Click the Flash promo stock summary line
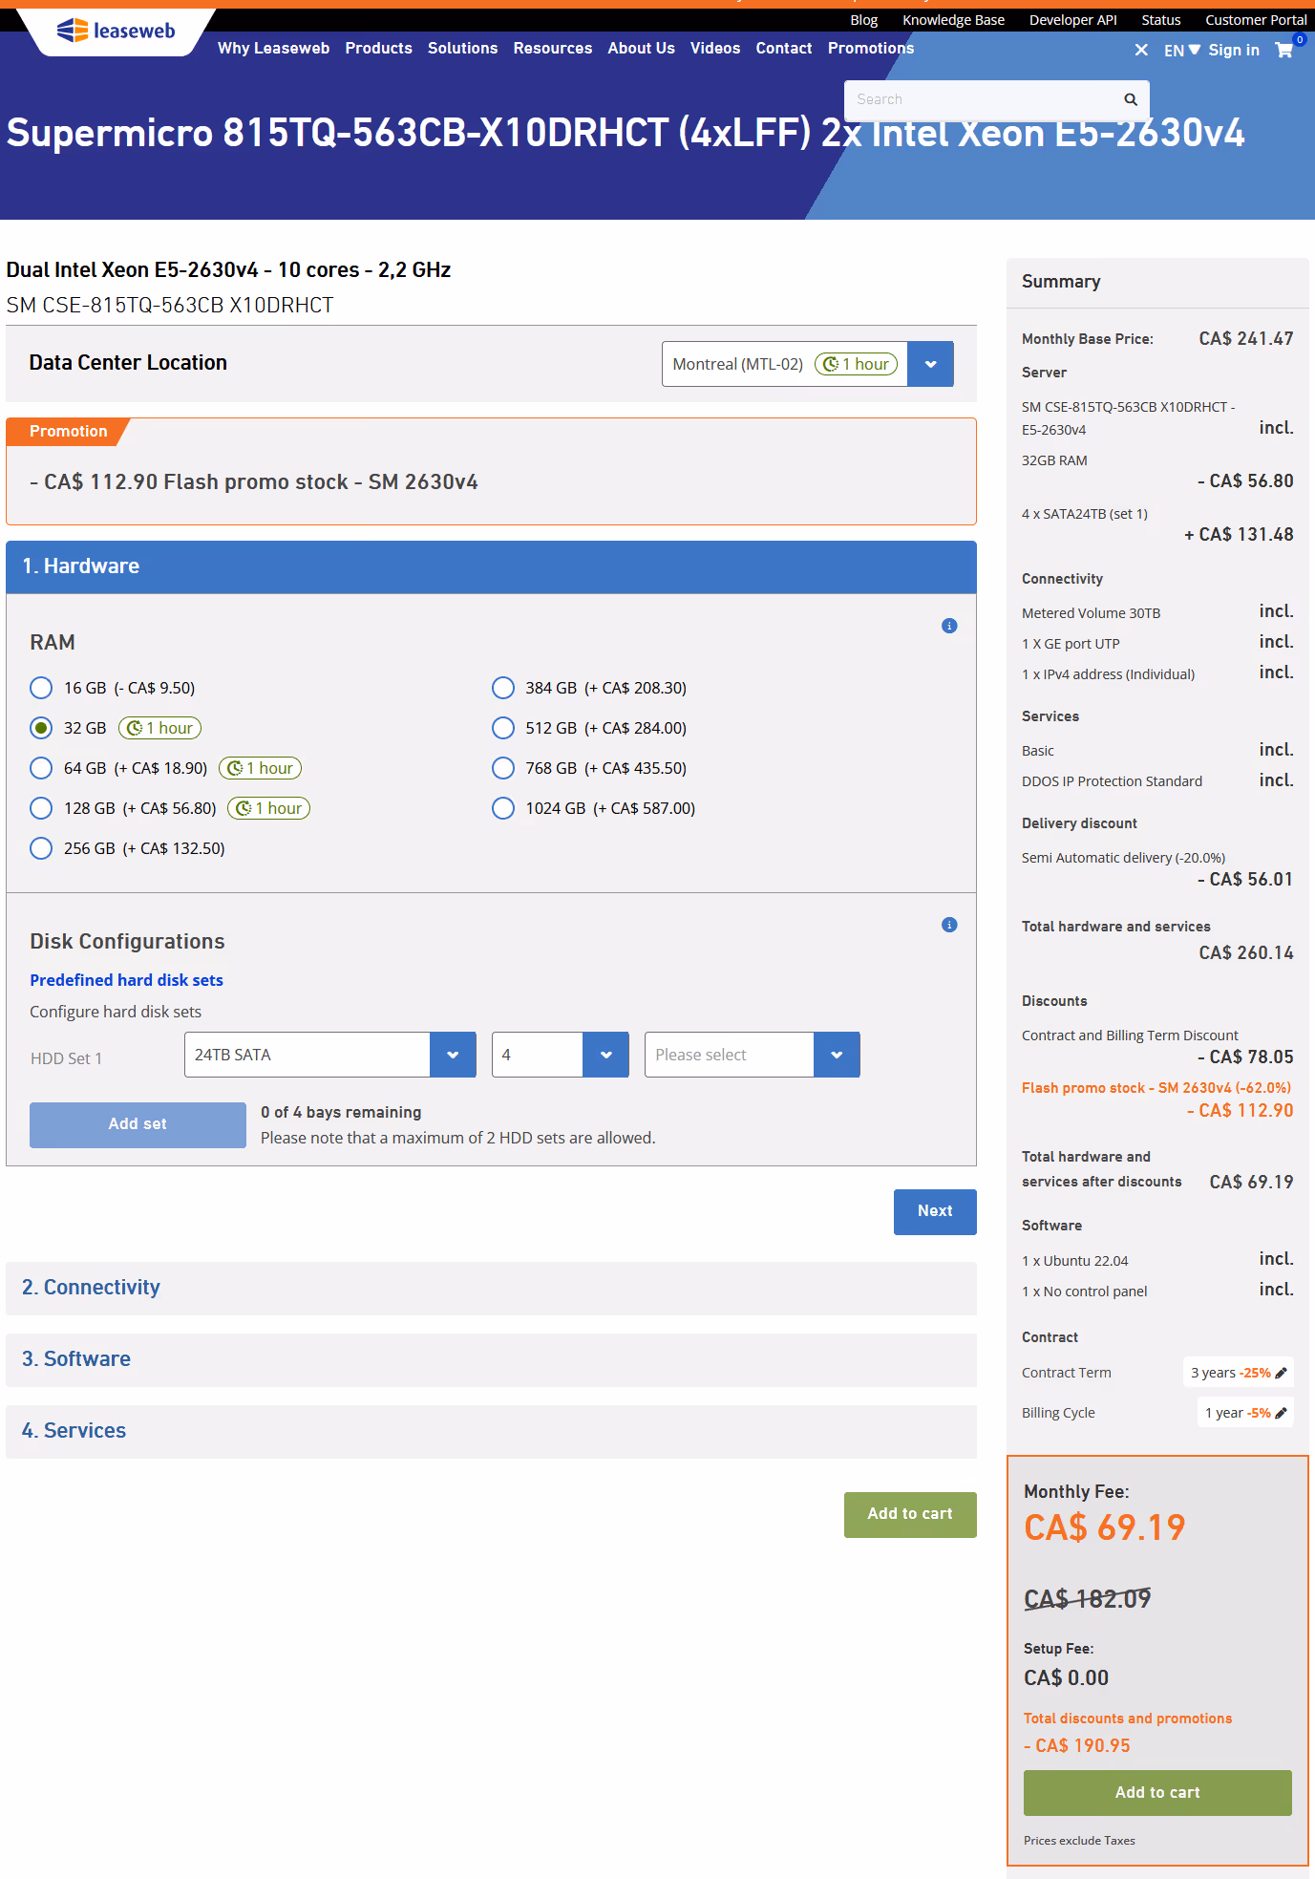 (x=1156, y=1088)
